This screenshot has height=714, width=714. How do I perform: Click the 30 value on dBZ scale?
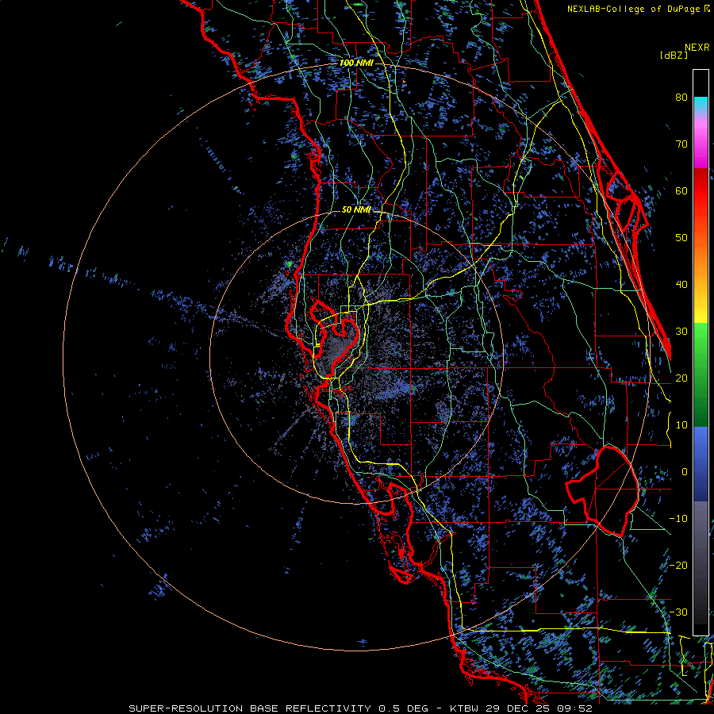coord(681,332)
